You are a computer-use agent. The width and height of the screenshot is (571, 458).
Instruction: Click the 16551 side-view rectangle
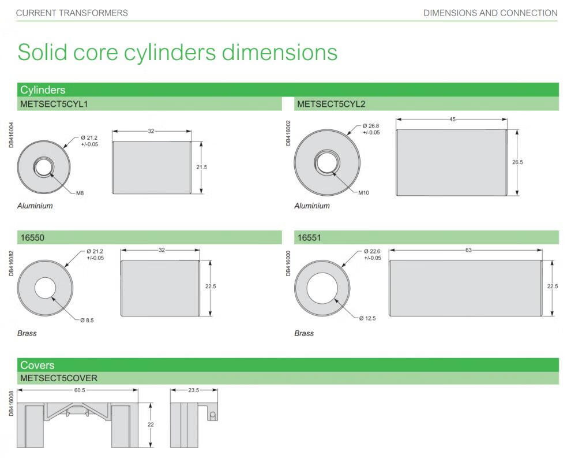[x=465, y=288]
